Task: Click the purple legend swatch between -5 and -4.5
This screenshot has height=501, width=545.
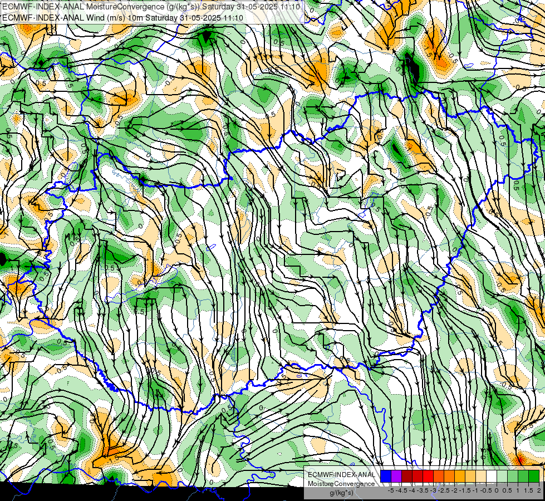Action: point(396,477)
